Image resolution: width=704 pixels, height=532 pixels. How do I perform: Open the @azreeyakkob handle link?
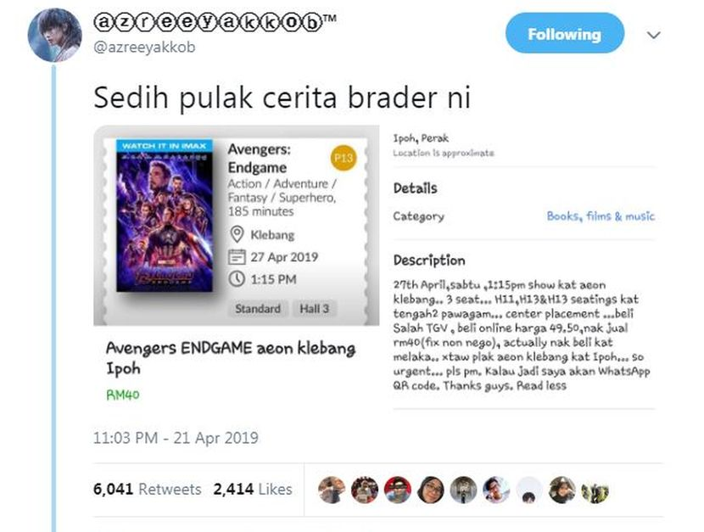144,47
